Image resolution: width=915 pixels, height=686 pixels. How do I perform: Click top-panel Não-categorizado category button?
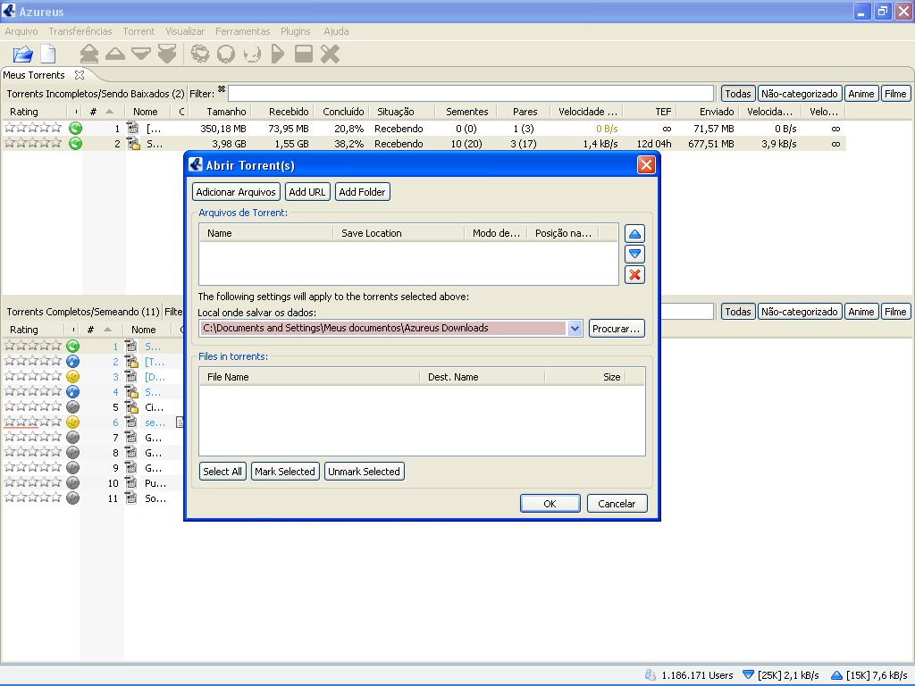(800, 93)
